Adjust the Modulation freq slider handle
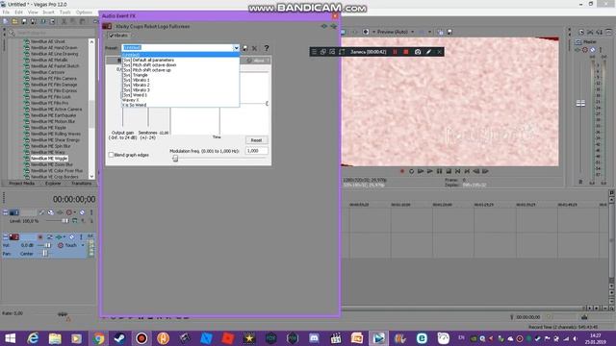This screenshot has height=346, width=616. pyautogui.click(x=175, y=158)
